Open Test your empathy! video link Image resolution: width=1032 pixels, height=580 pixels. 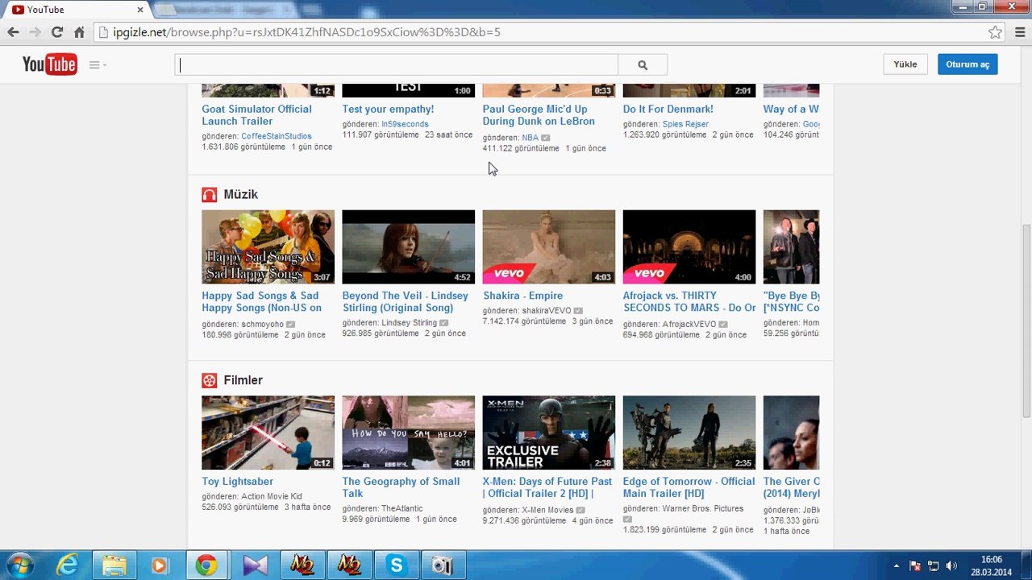388,109
